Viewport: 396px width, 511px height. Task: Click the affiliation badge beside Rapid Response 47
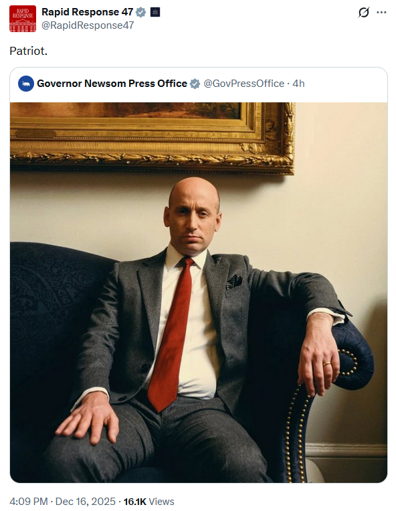(x=155, y=12)
